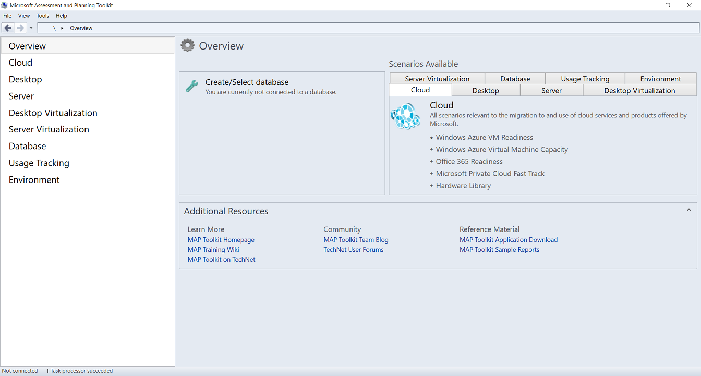The width and height of the screenshot is (701, 376).
Task: Switch to the Usage Tracking tab
Action: pos(585,79)
